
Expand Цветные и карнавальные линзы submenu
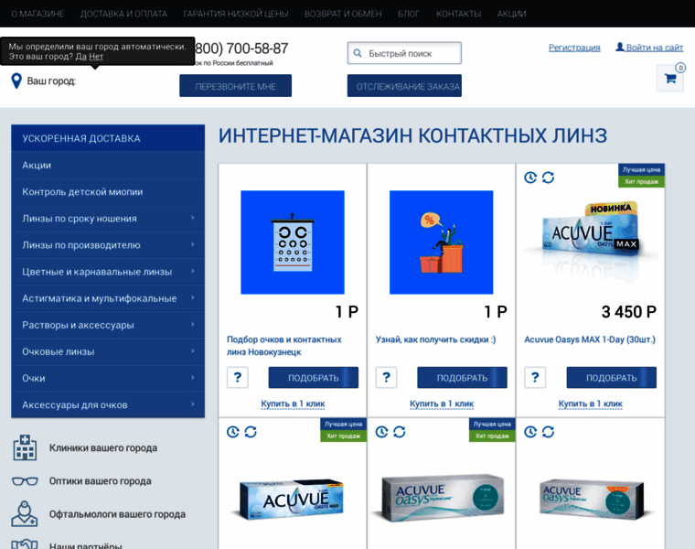[193, 271]
